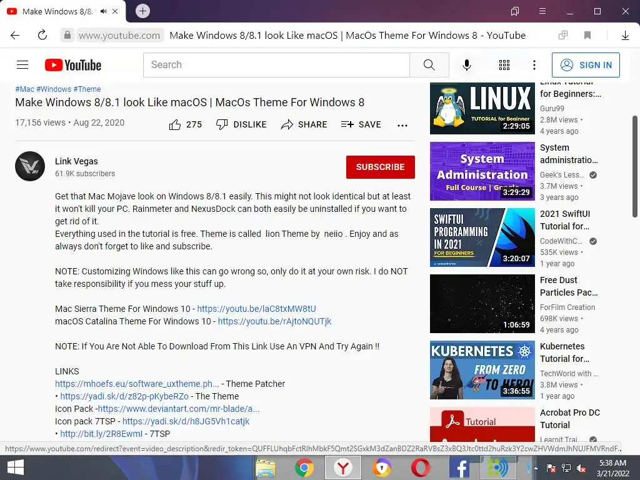Image resolution: width=640 pixels, height=480 pixels.
Task: Click the www.youtube.com address field
Action: (x=119, y=36)
